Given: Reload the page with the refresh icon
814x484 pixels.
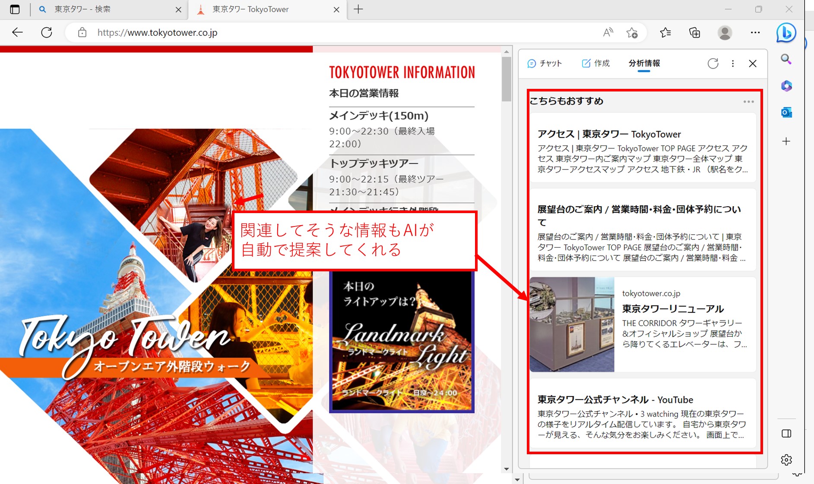Looking at the screenshot, I should 47,32.
